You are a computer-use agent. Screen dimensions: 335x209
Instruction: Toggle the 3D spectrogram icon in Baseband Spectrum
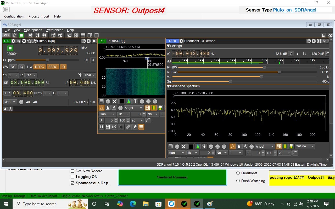(x=291, y=146)
